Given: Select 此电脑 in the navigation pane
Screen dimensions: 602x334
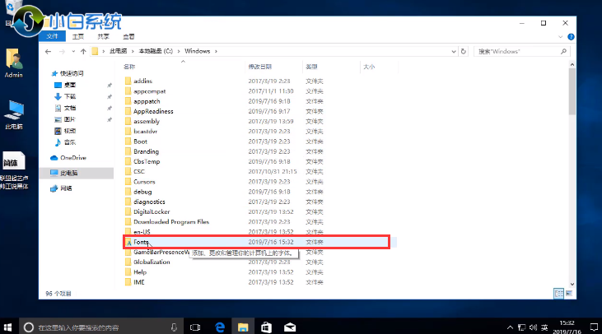Looking at the screenshot, I should pyautogui.click(x=69, y=173).
